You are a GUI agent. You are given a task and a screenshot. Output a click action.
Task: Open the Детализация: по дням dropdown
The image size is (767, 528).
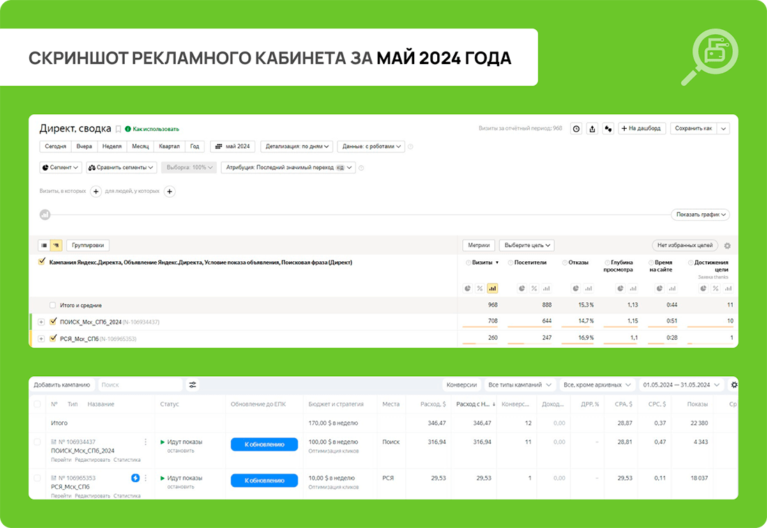pyautogui.click(x=297, y=146)
